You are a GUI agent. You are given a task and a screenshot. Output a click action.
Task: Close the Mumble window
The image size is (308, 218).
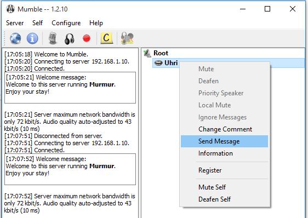pyautogui.click(x=293, y=9)
